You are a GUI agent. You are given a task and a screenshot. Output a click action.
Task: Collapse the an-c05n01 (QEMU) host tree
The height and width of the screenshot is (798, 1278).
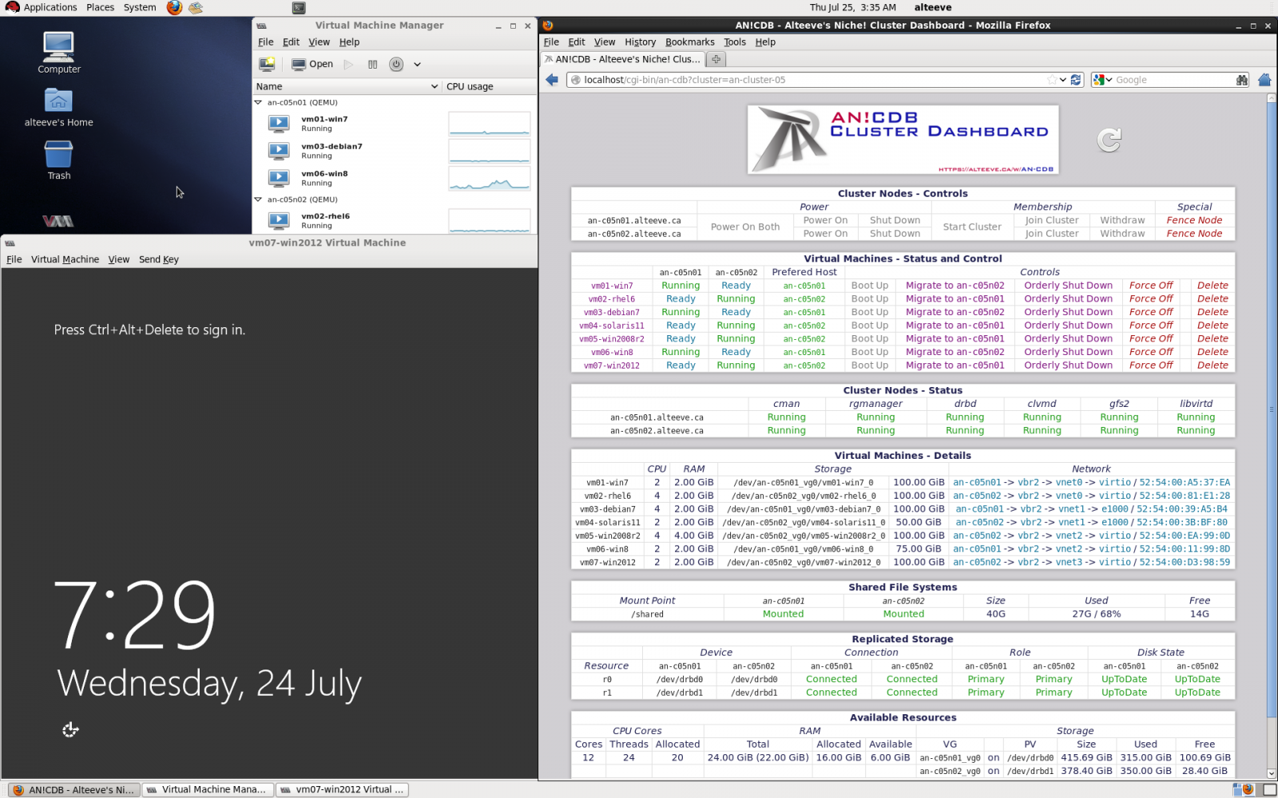(x=258, y=102)
